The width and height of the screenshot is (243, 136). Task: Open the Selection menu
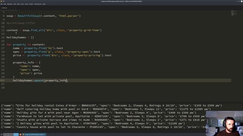9,4
